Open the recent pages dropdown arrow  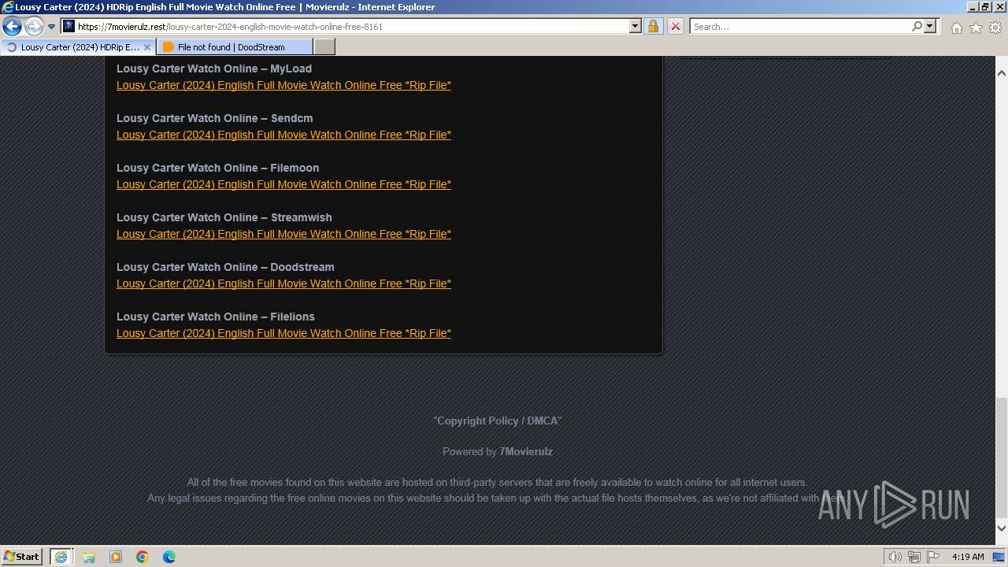click(x=52, y=26)
